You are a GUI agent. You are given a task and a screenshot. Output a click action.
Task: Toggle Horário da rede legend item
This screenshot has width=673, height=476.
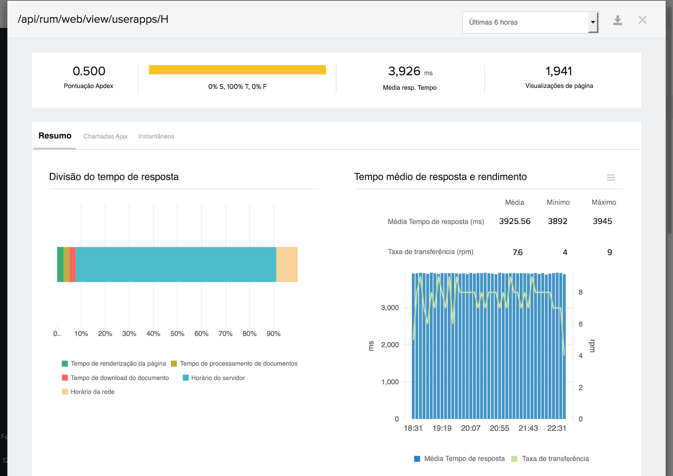click(92, 392)
